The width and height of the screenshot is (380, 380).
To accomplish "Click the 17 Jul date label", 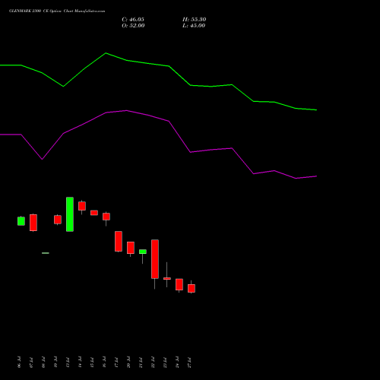I will [116, 363].
